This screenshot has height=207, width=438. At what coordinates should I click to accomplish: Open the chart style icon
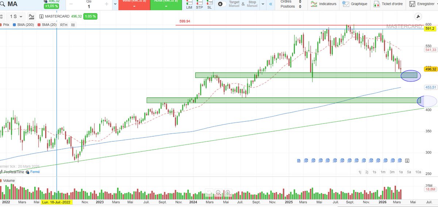point(32,16)
